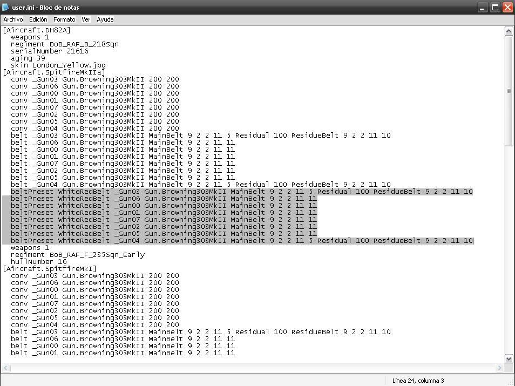Maximize the Bloc de notas window
Viewport: 515px width, 386px height.
[495, 8]
